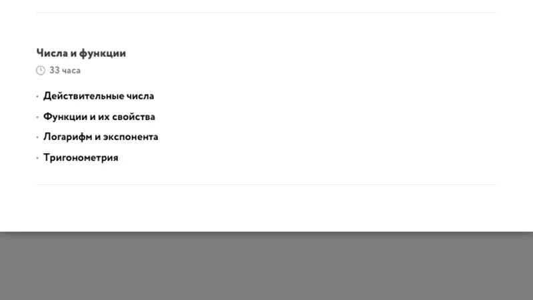Screen dimensions: 533x300
Task: Click the number 33 next to the clock
Action: pos(55,71)
